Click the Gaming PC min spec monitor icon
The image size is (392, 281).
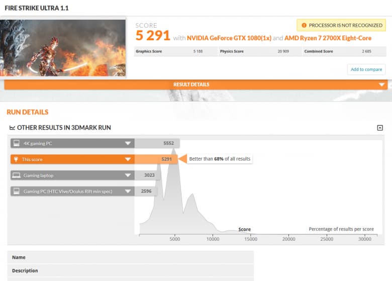(x=17, y=191)
